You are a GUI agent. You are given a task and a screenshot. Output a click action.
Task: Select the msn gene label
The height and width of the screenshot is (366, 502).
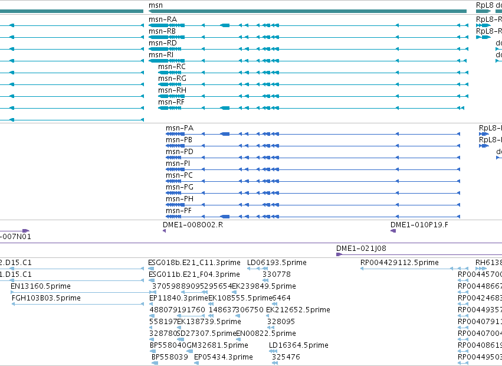click(x=156, y=5)
